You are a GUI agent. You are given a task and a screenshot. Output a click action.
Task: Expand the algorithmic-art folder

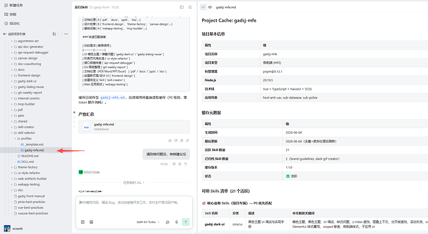click(x=12, y=41)
